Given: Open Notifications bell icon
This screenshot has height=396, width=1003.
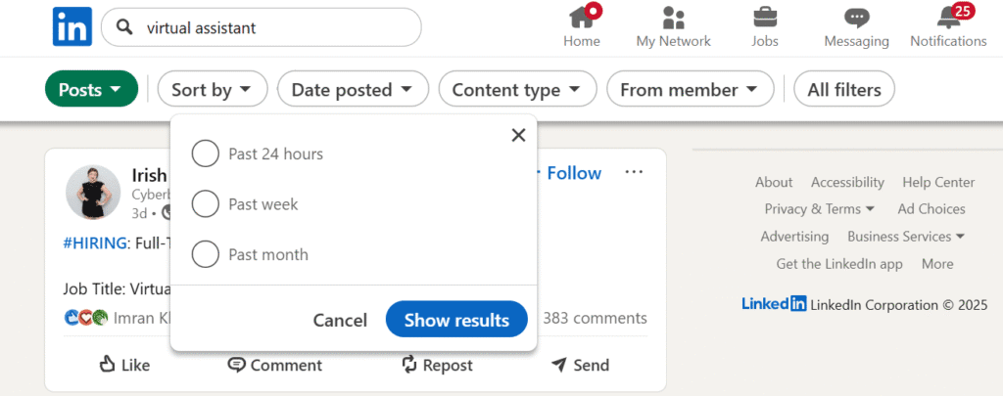Looking at the screenshot, I should point(948,18).
